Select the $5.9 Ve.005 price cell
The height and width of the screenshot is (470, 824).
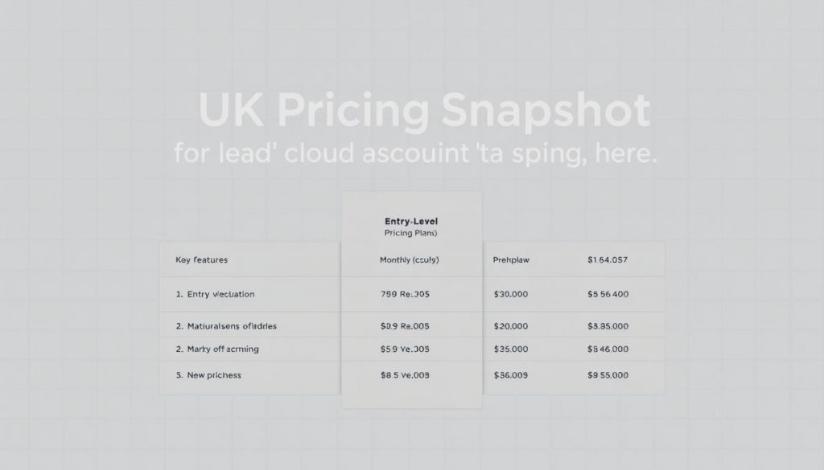click(x=405, y=349)
